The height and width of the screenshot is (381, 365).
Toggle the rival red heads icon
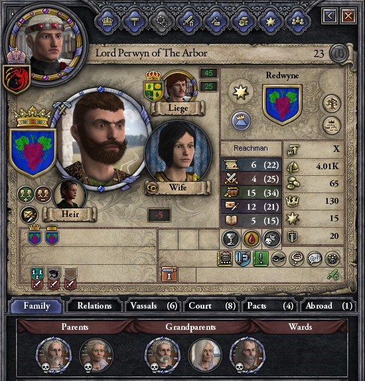click(x=42, y=194)
